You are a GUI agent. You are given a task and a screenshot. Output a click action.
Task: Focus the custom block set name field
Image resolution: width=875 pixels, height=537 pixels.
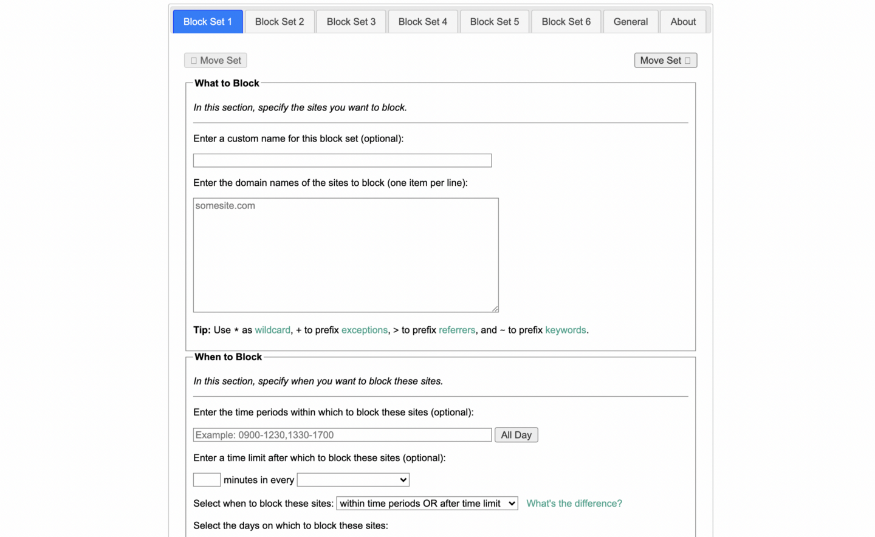pos(342,160)
